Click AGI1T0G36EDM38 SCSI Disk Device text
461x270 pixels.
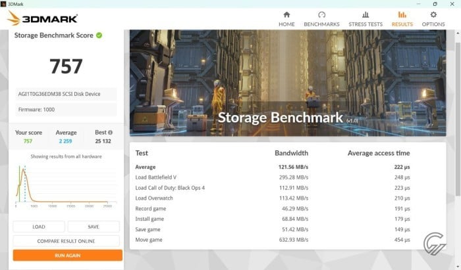pyautogui.click(x=59, y=94)
